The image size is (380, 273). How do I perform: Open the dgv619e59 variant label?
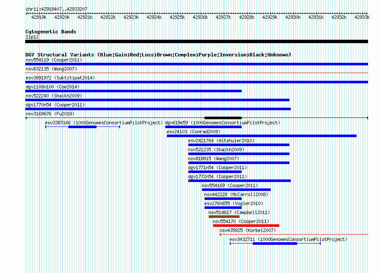(222, 123)
